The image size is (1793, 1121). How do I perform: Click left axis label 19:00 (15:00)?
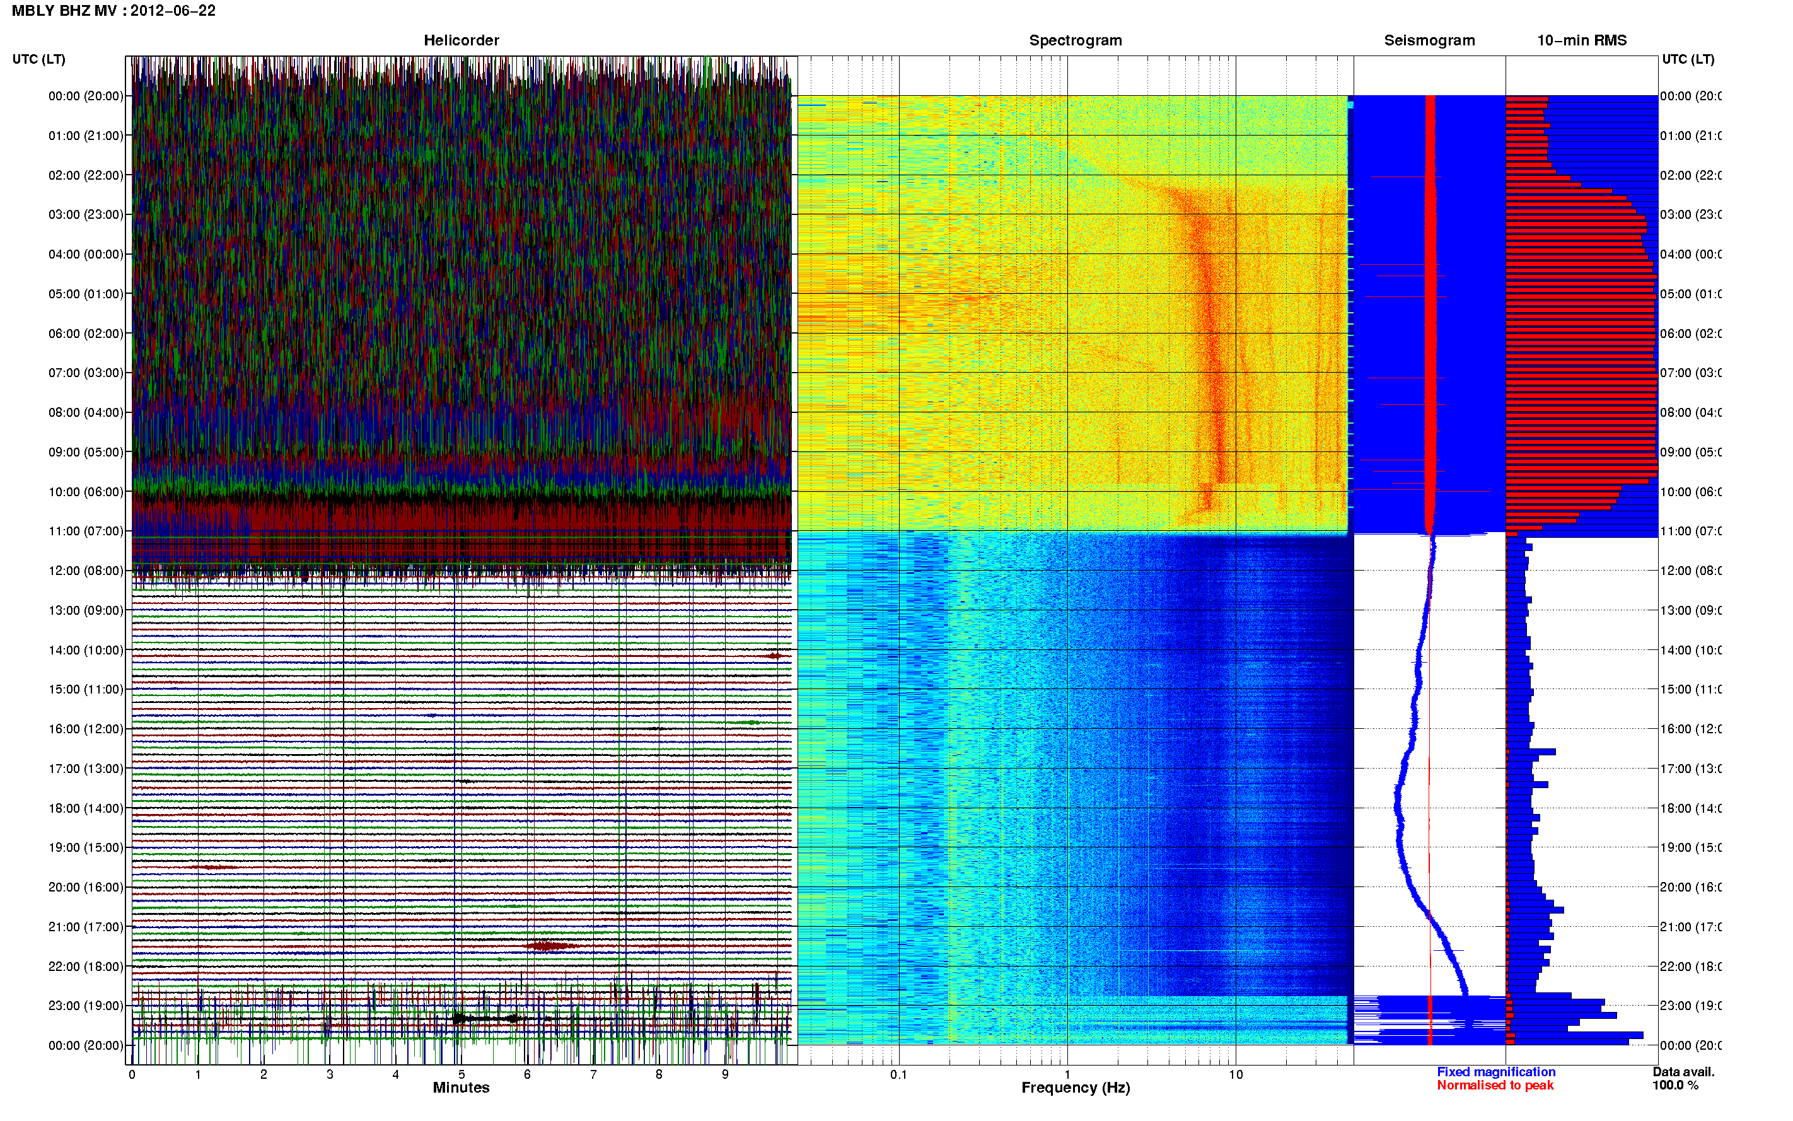(86, 847)
